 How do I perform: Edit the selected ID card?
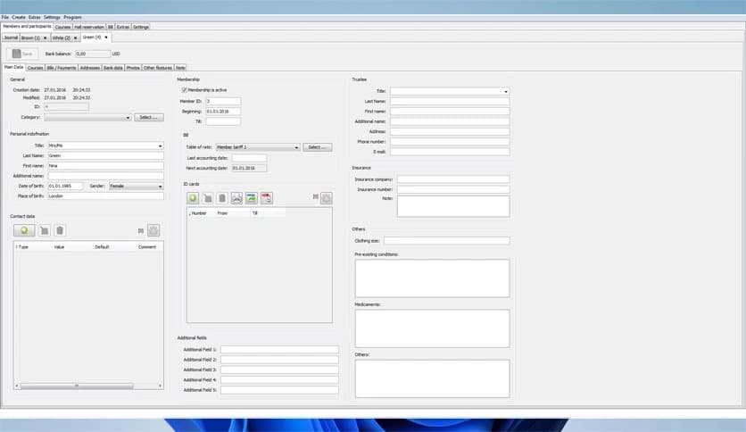coord(207,198)
